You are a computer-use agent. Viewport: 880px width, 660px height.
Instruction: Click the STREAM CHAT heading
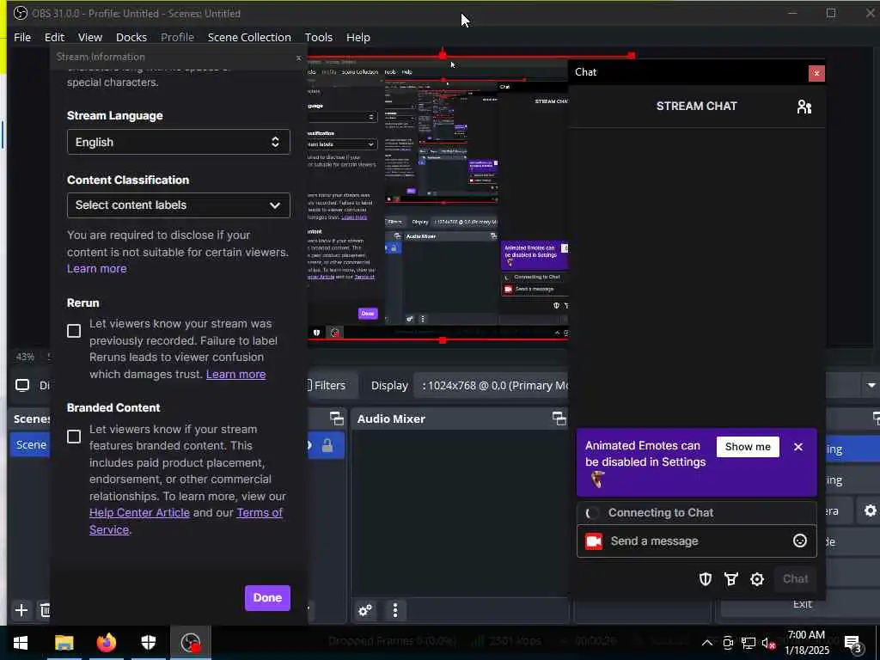[696, 106]
